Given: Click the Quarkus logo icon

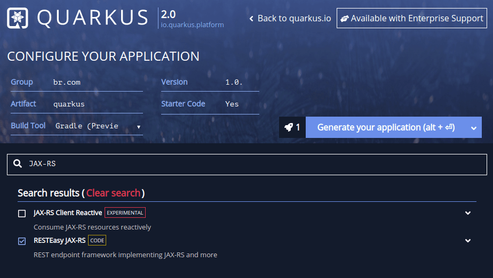Looking at the screenshot, I should coord(18,18).
